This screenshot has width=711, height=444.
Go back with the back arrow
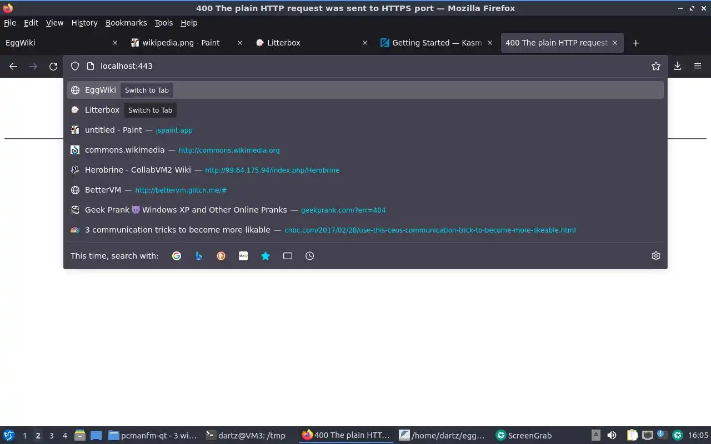(13, 66)
